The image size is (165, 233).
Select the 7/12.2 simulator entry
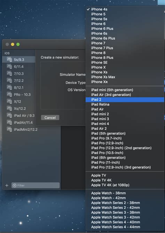(x=19, y=80)
